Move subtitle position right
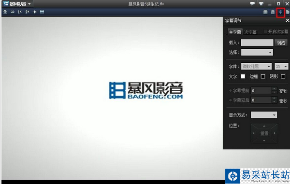This screenshot has height=184, width=290. [x=275, y=133]
